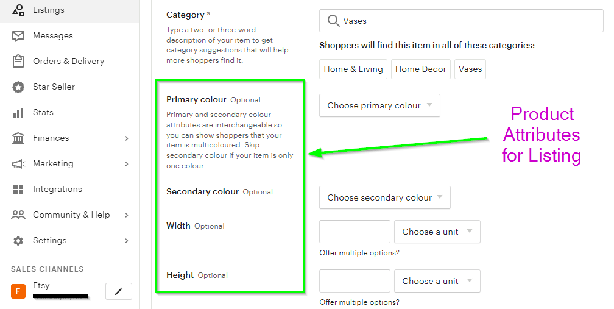The width and height of the screenshot is (614, 309).
Task: Click the magnifier icon in Category search
Action: (x=333, y=21)
